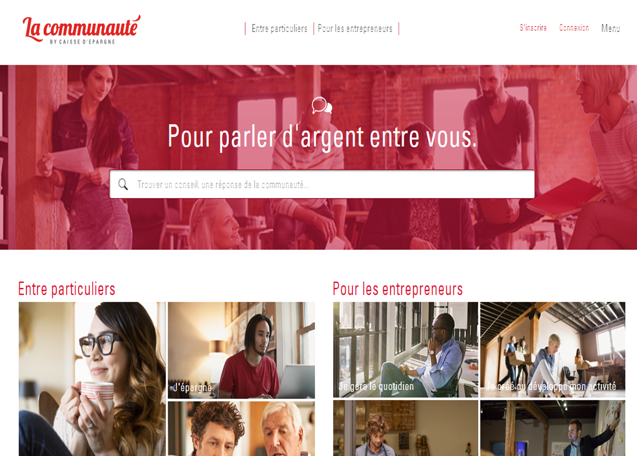The image size is (637, 456).
Task: Click the magnifying glass search icon
Action: 123,184
